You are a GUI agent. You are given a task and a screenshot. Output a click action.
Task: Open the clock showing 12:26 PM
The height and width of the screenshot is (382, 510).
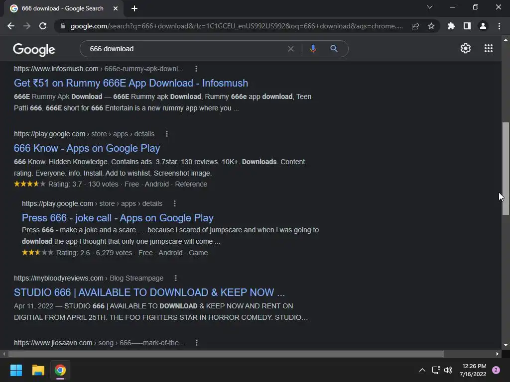[473, 370]
